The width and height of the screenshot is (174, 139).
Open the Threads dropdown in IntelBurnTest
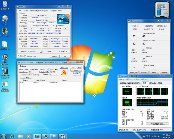pos(54,74)
